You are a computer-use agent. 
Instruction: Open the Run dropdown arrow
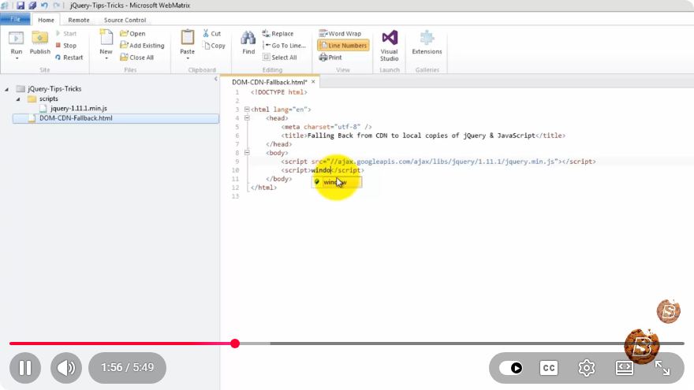(x=17, y=58)
